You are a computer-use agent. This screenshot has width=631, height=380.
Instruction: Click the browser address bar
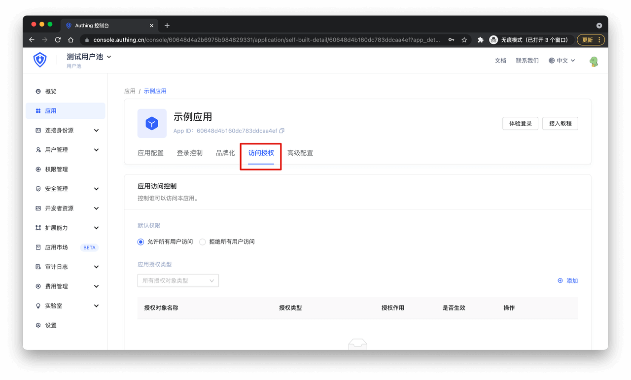point(266,40)
